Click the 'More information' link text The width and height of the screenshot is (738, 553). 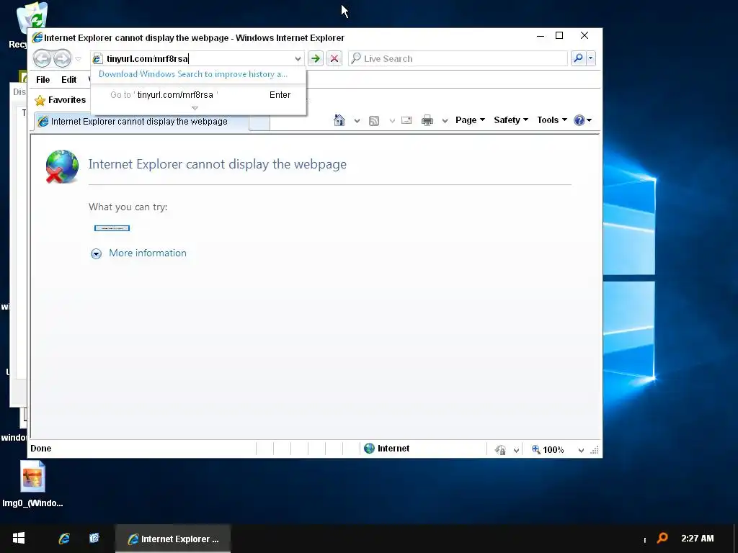[148, 253]
